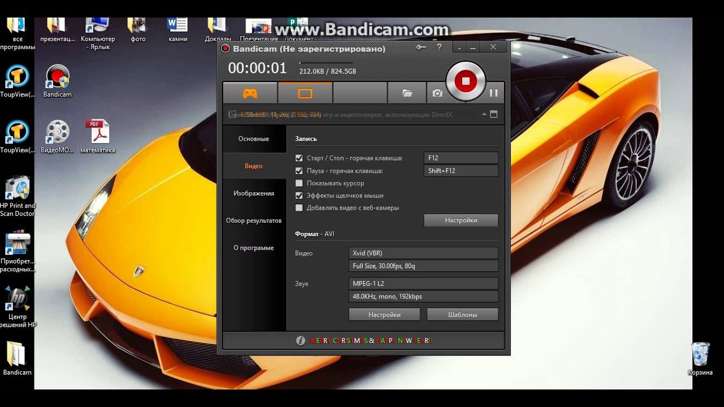Select the Приобрет... расходных printer icon
The height and width of the screenshot is (407, 724).
[x=17, y=252]
